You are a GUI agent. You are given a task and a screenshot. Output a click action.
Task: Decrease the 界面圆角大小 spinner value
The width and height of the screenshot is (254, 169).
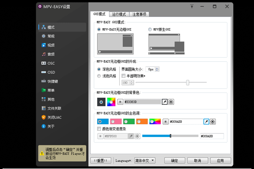157,70
